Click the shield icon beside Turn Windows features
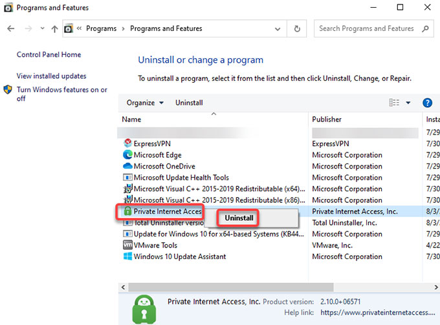This screenshot has height=325, width=440. [8, 89]
